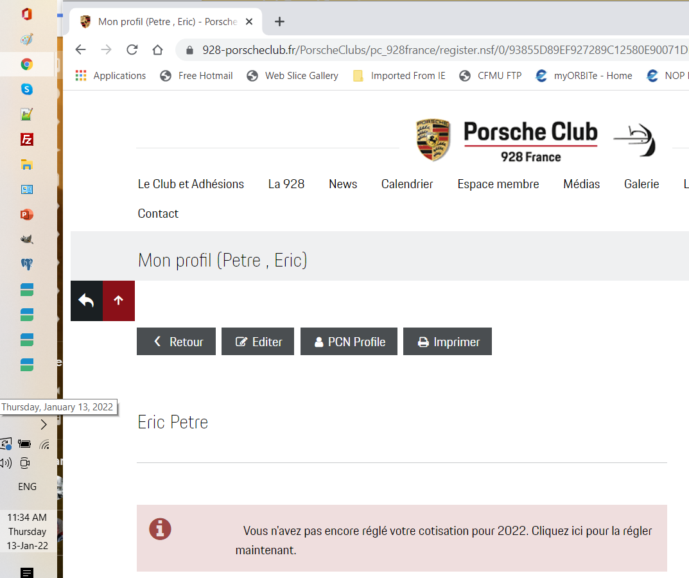Open FileZilla from the taskbar
Viewport: 689px width, 578px height.
[27, 140]
